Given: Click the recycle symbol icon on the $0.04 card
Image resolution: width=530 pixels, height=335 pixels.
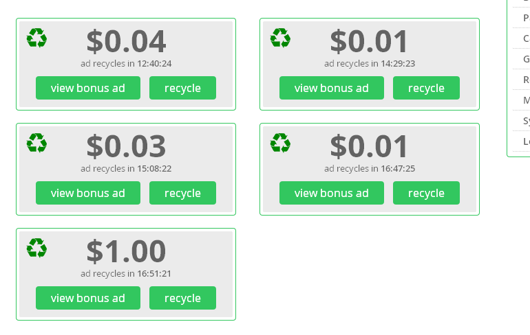Looking at the screenshot, I should tap(36, 38).
